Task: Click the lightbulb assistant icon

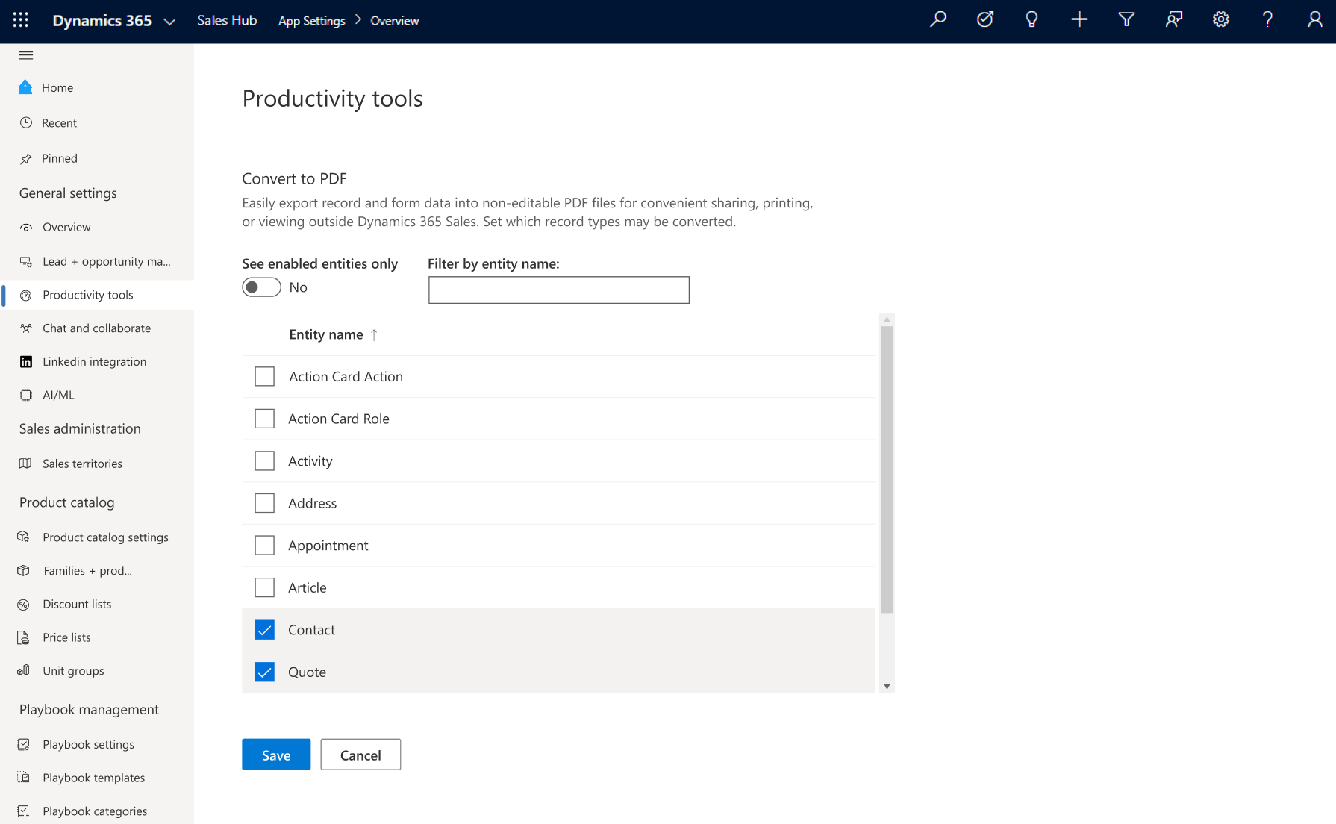Action: 1032,19
